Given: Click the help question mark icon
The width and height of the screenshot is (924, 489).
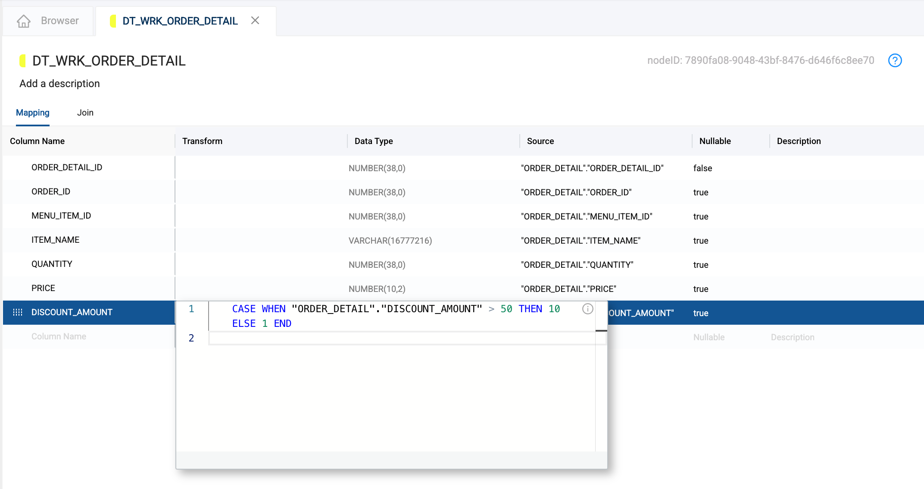Looking at the screenshot, I should [x=895, y=60].
